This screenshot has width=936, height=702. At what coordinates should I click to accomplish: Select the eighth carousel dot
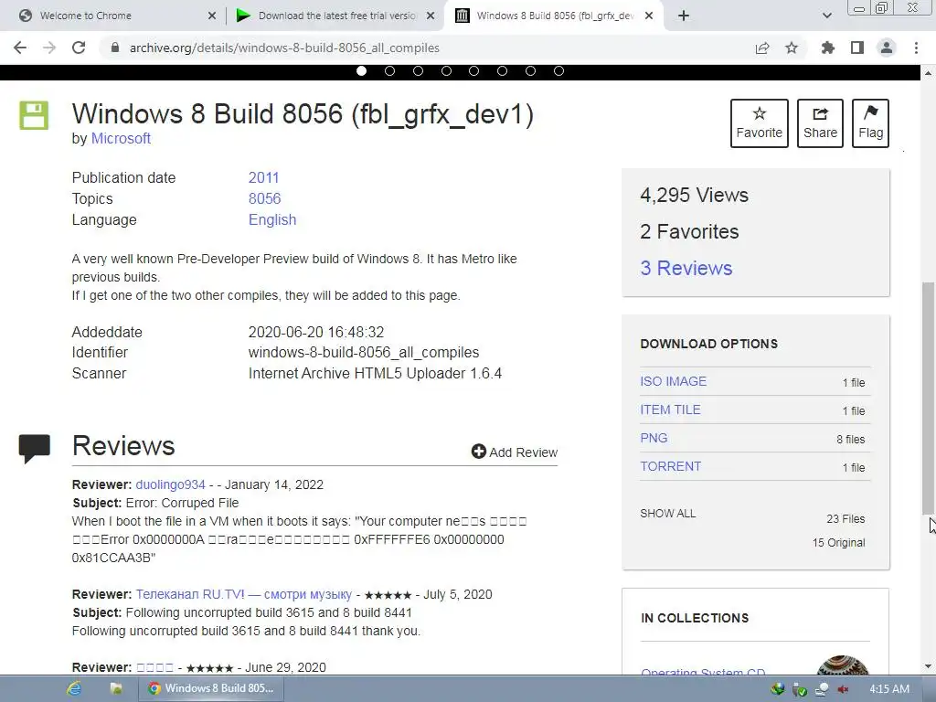coord(558,71)
